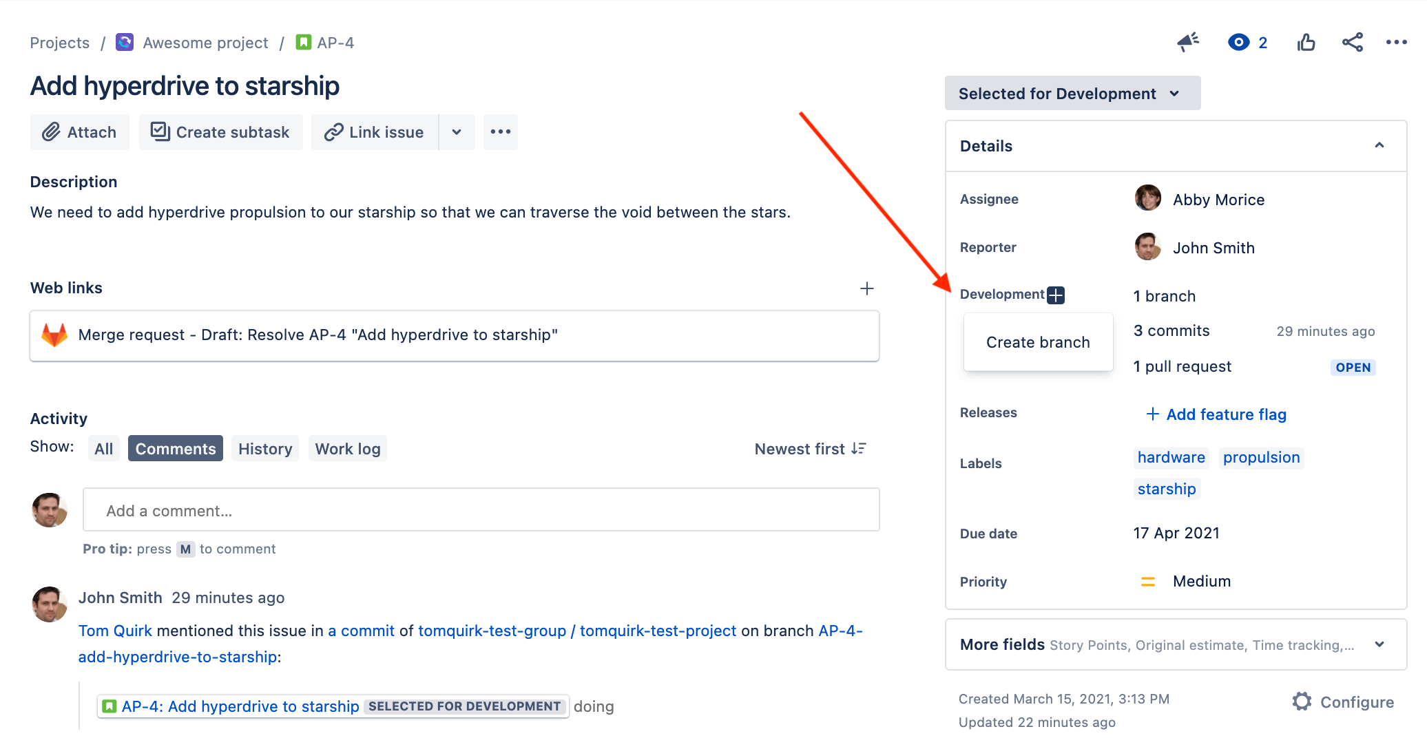Collapse the Details panel
1427x738 pixels.
[x=1379, y=145]
